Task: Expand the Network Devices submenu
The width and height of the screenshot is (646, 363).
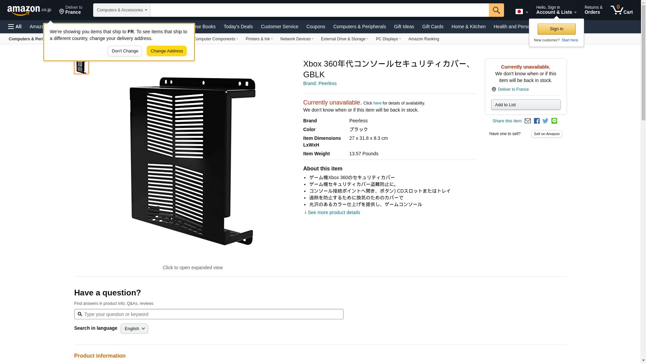Action: click(296, 39)
